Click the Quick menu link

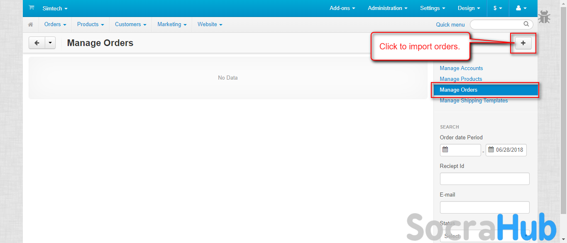tap(450, 24)
